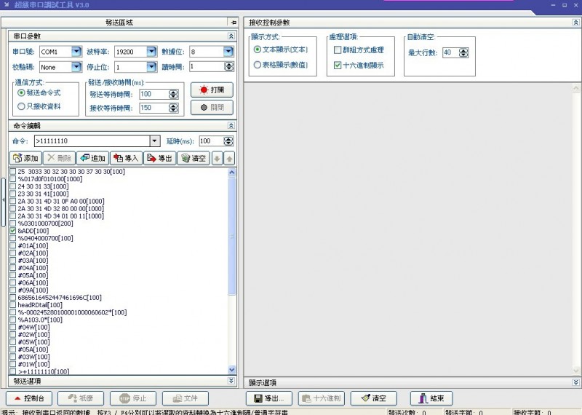Click the 清空 command list button

(x=194, y=158)
